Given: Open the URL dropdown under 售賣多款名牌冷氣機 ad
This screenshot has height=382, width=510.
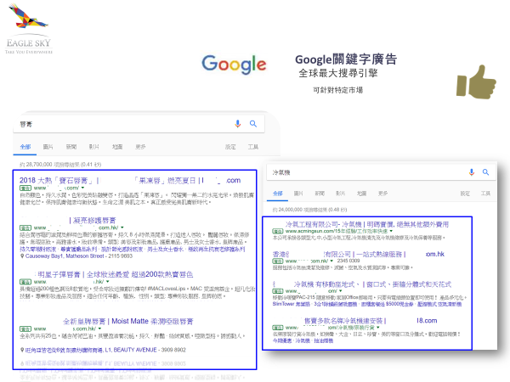Looking at the screenshot, I should tap(378, 328).
